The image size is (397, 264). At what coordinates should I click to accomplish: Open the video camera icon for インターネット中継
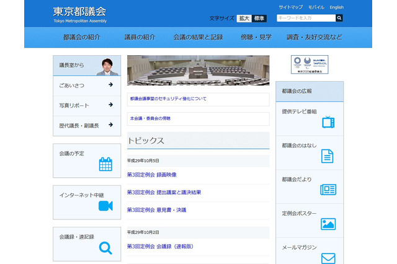click(105, 206)
